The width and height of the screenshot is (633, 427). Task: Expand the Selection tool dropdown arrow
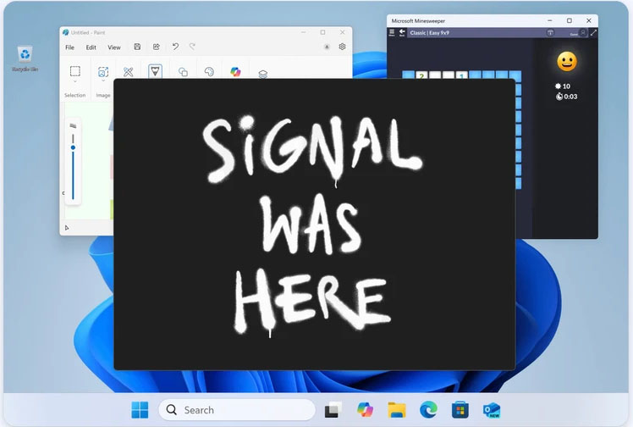click(75, 81)
